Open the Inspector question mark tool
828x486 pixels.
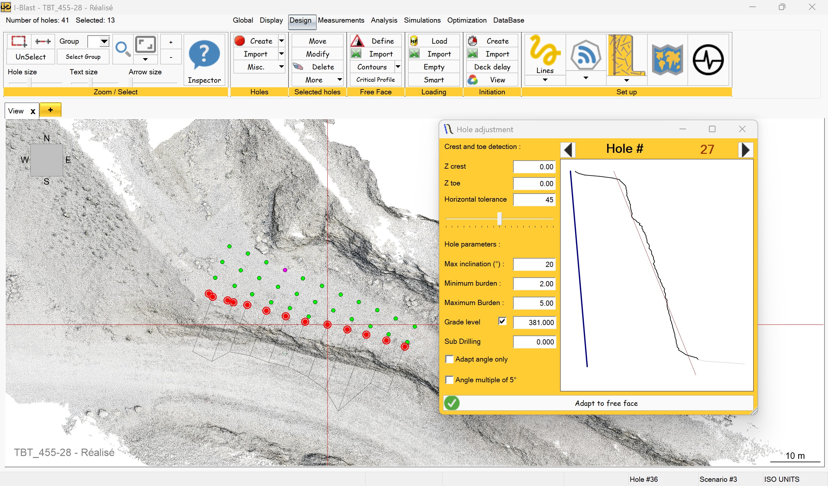(x=204, y=55)
